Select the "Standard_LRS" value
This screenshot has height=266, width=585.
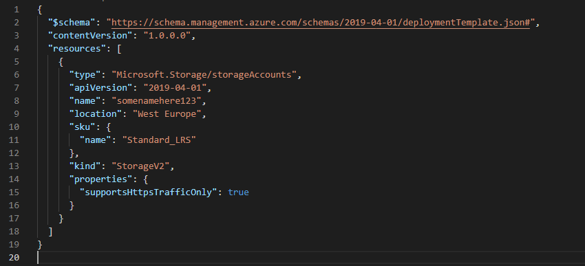159,140
